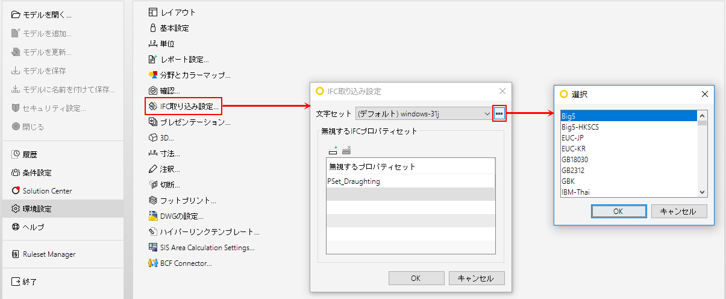Click the 3D cube icon
The width and height of the screenshot is (726, 299).
tap(153, 137)
